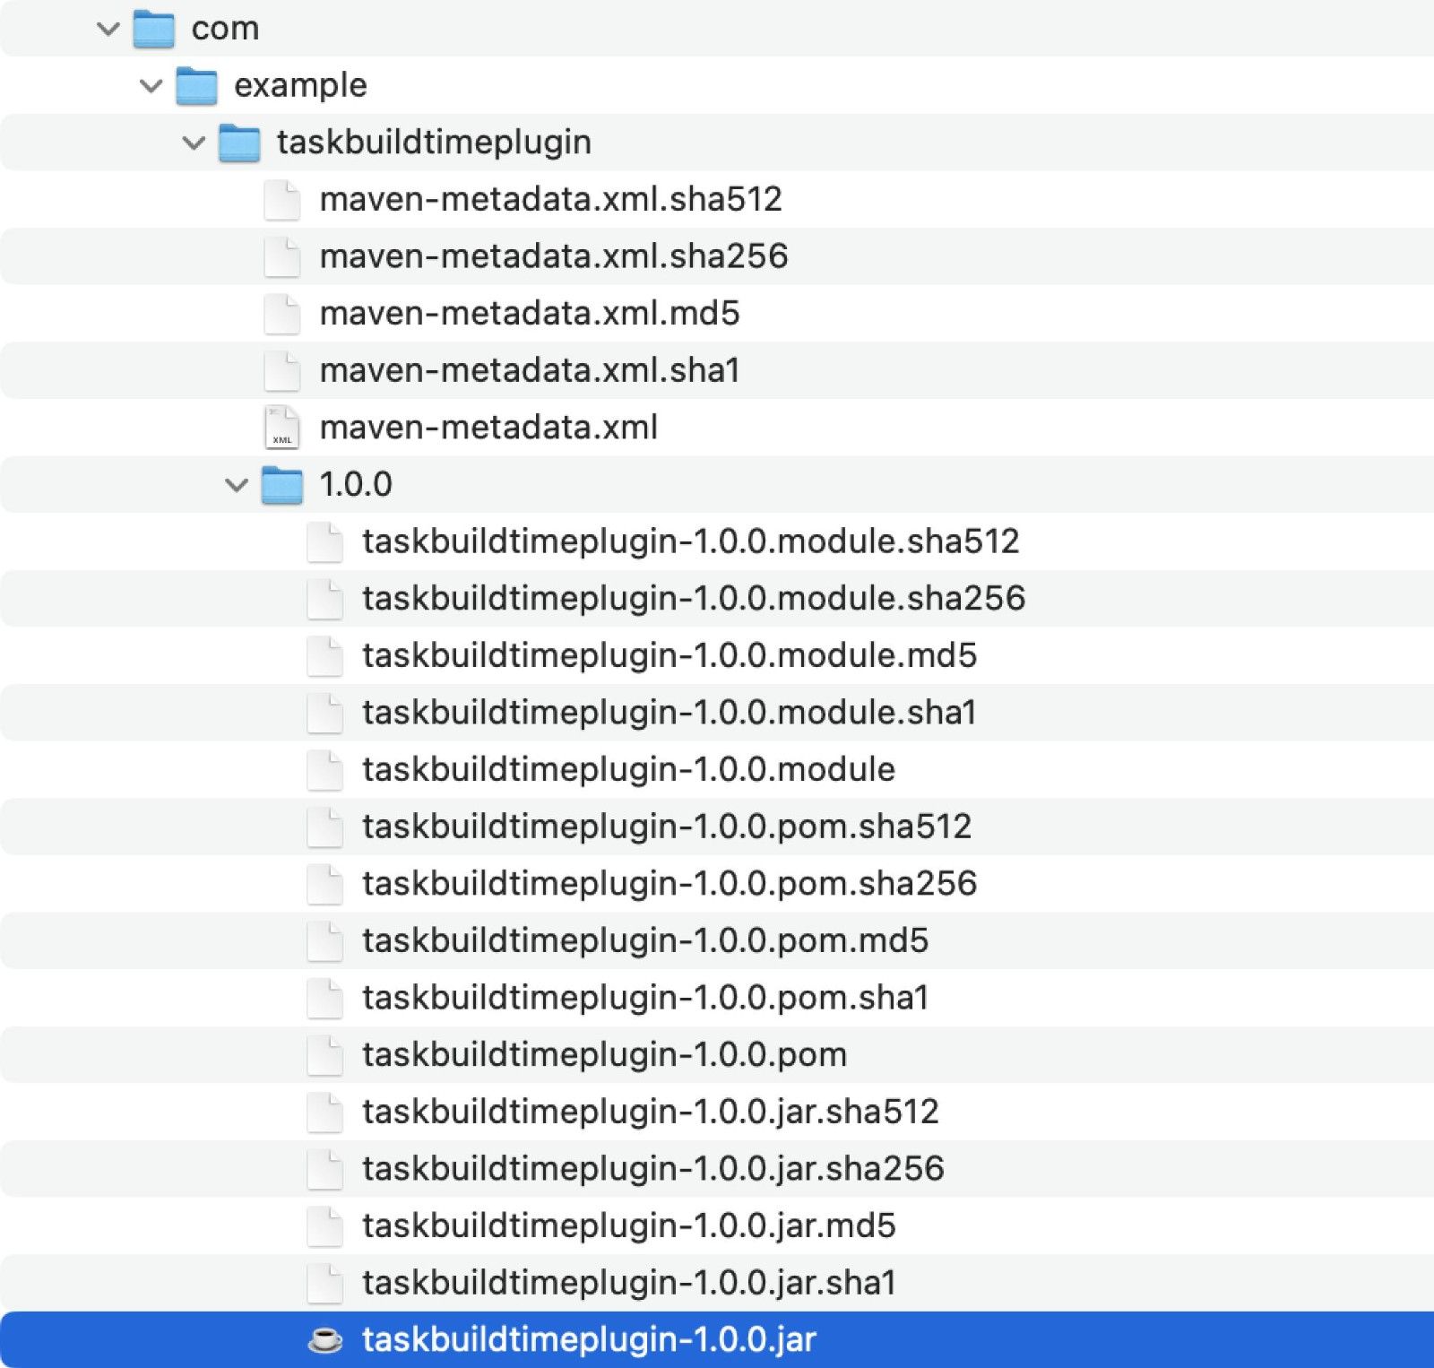Select taskbuildtimeplugin-1.0.0.module.sha1 file name
Viewport: 1434px width, 1368px height.
coord(669,713)
